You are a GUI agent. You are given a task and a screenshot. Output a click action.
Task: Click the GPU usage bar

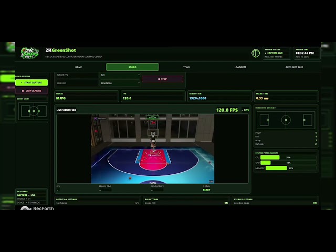click(x=288, y=163)
